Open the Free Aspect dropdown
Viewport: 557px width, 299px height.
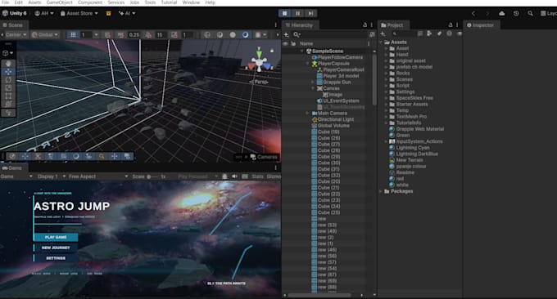click(98, 176)
